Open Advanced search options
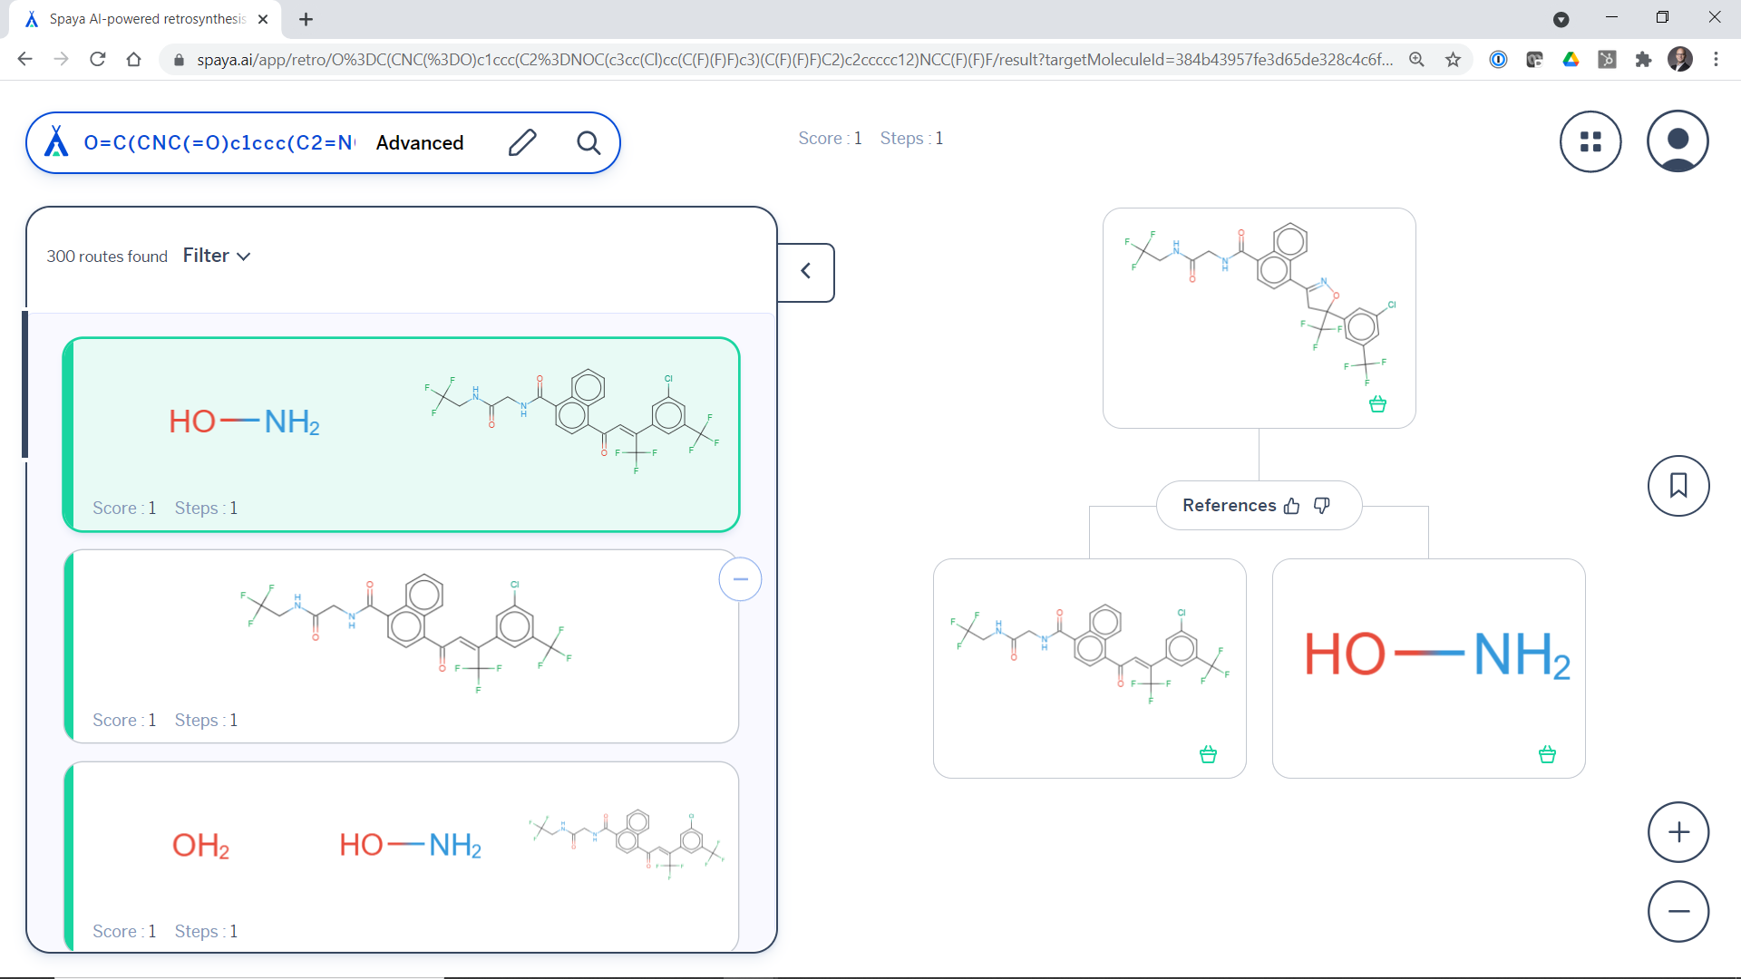Viewport: 1741px width, 979px height. coord(420,142)
